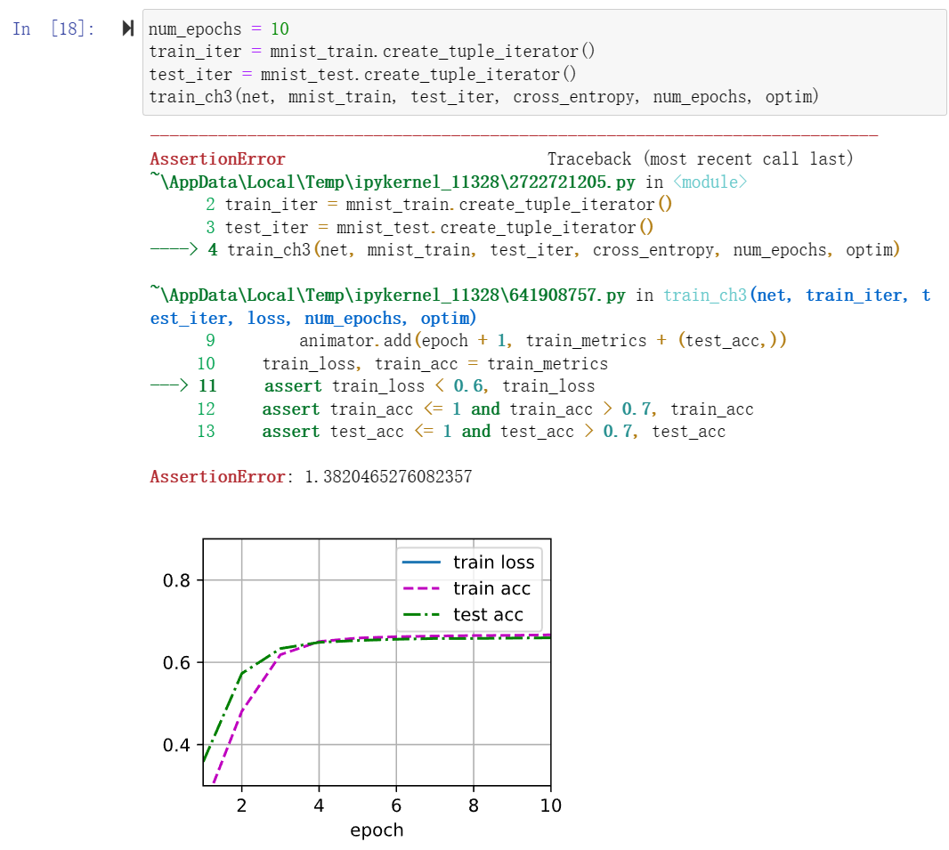Click the x-axis tick label 6
The width and height of the screenshot is (949, 850).
[x=396, y=805]
